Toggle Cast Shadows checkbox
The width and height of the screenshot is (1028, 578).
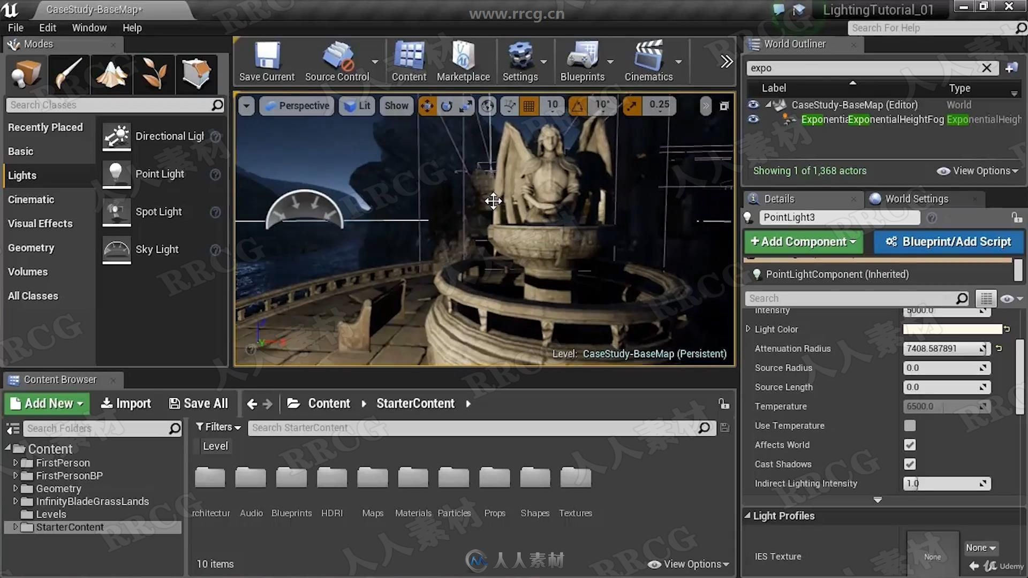pyautogui.click(x=910, y=463)
